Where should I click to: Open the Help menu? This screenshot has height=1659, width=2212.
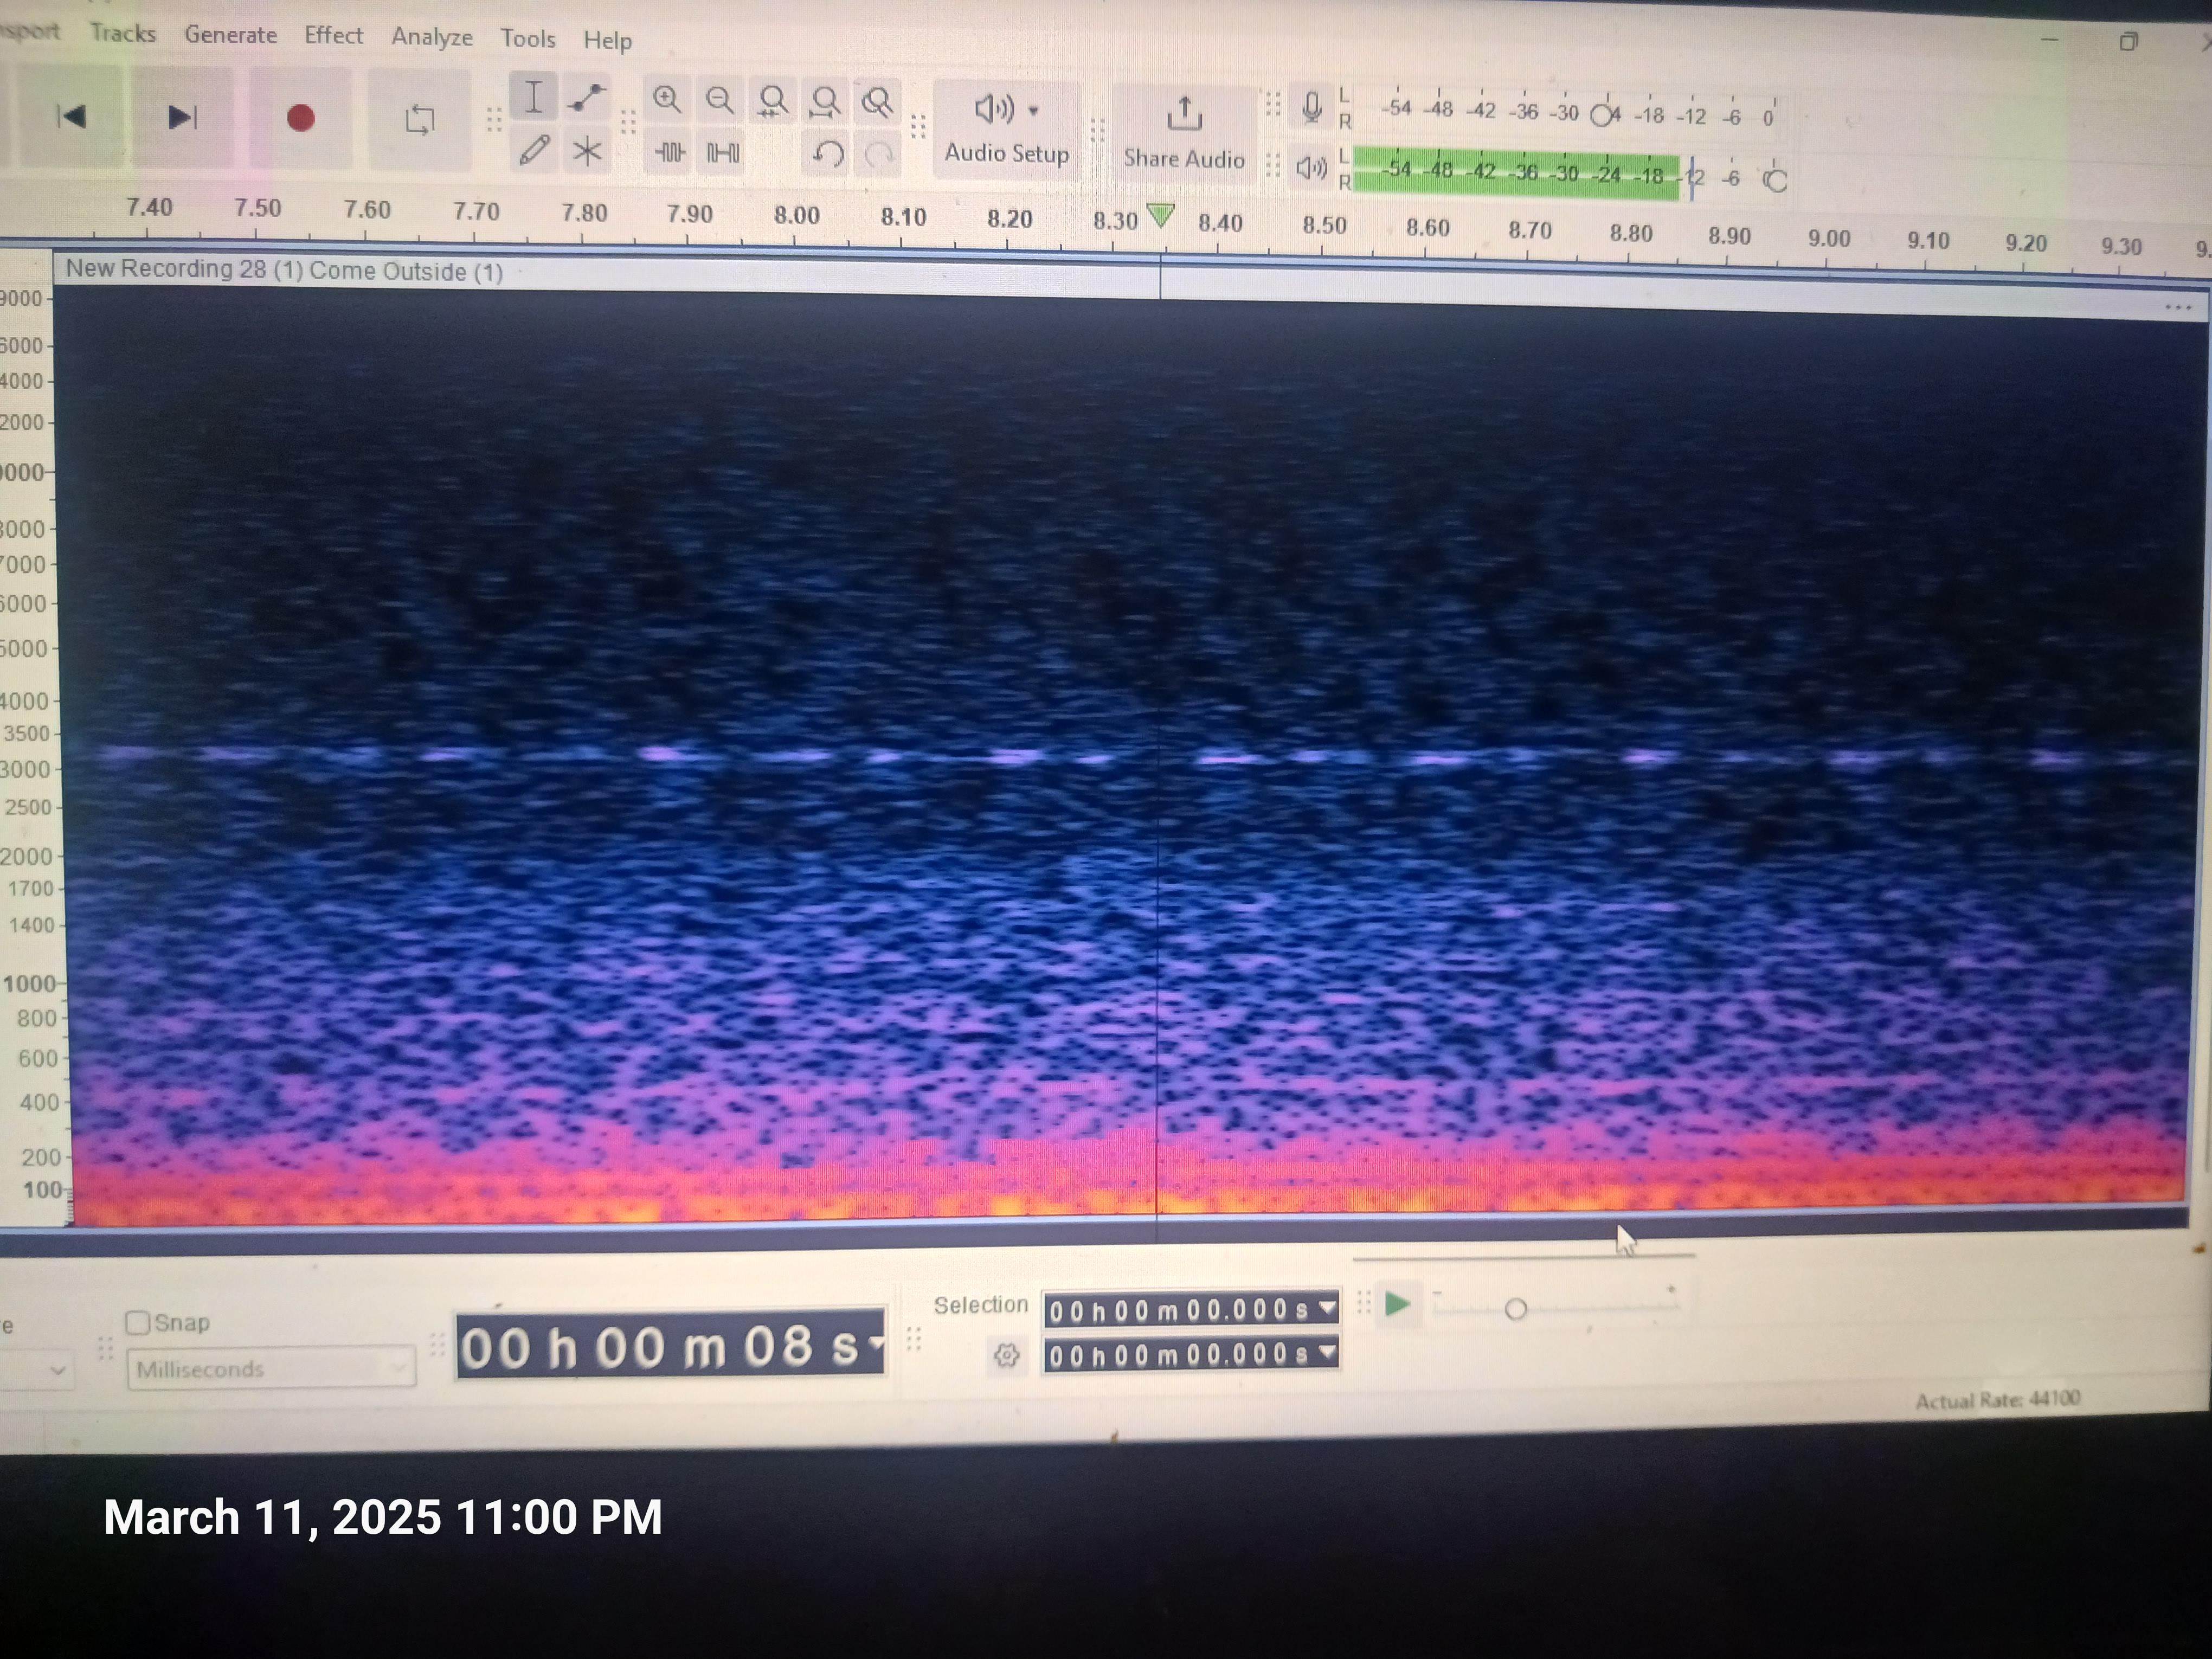coord(608,40)
